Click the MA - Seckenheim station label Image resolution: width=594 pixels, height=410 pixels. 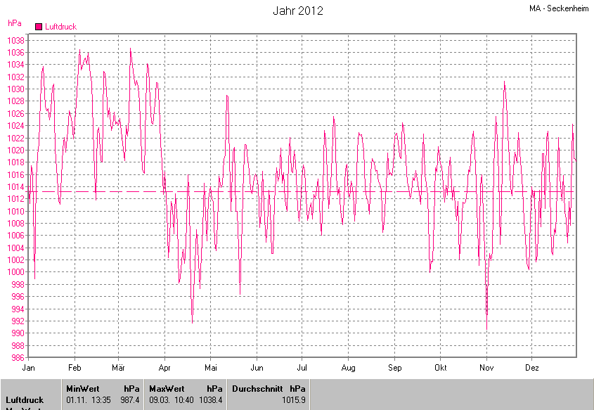pos(559,8)
